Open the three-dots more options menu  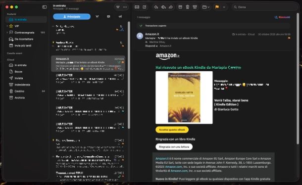(125, 7)
